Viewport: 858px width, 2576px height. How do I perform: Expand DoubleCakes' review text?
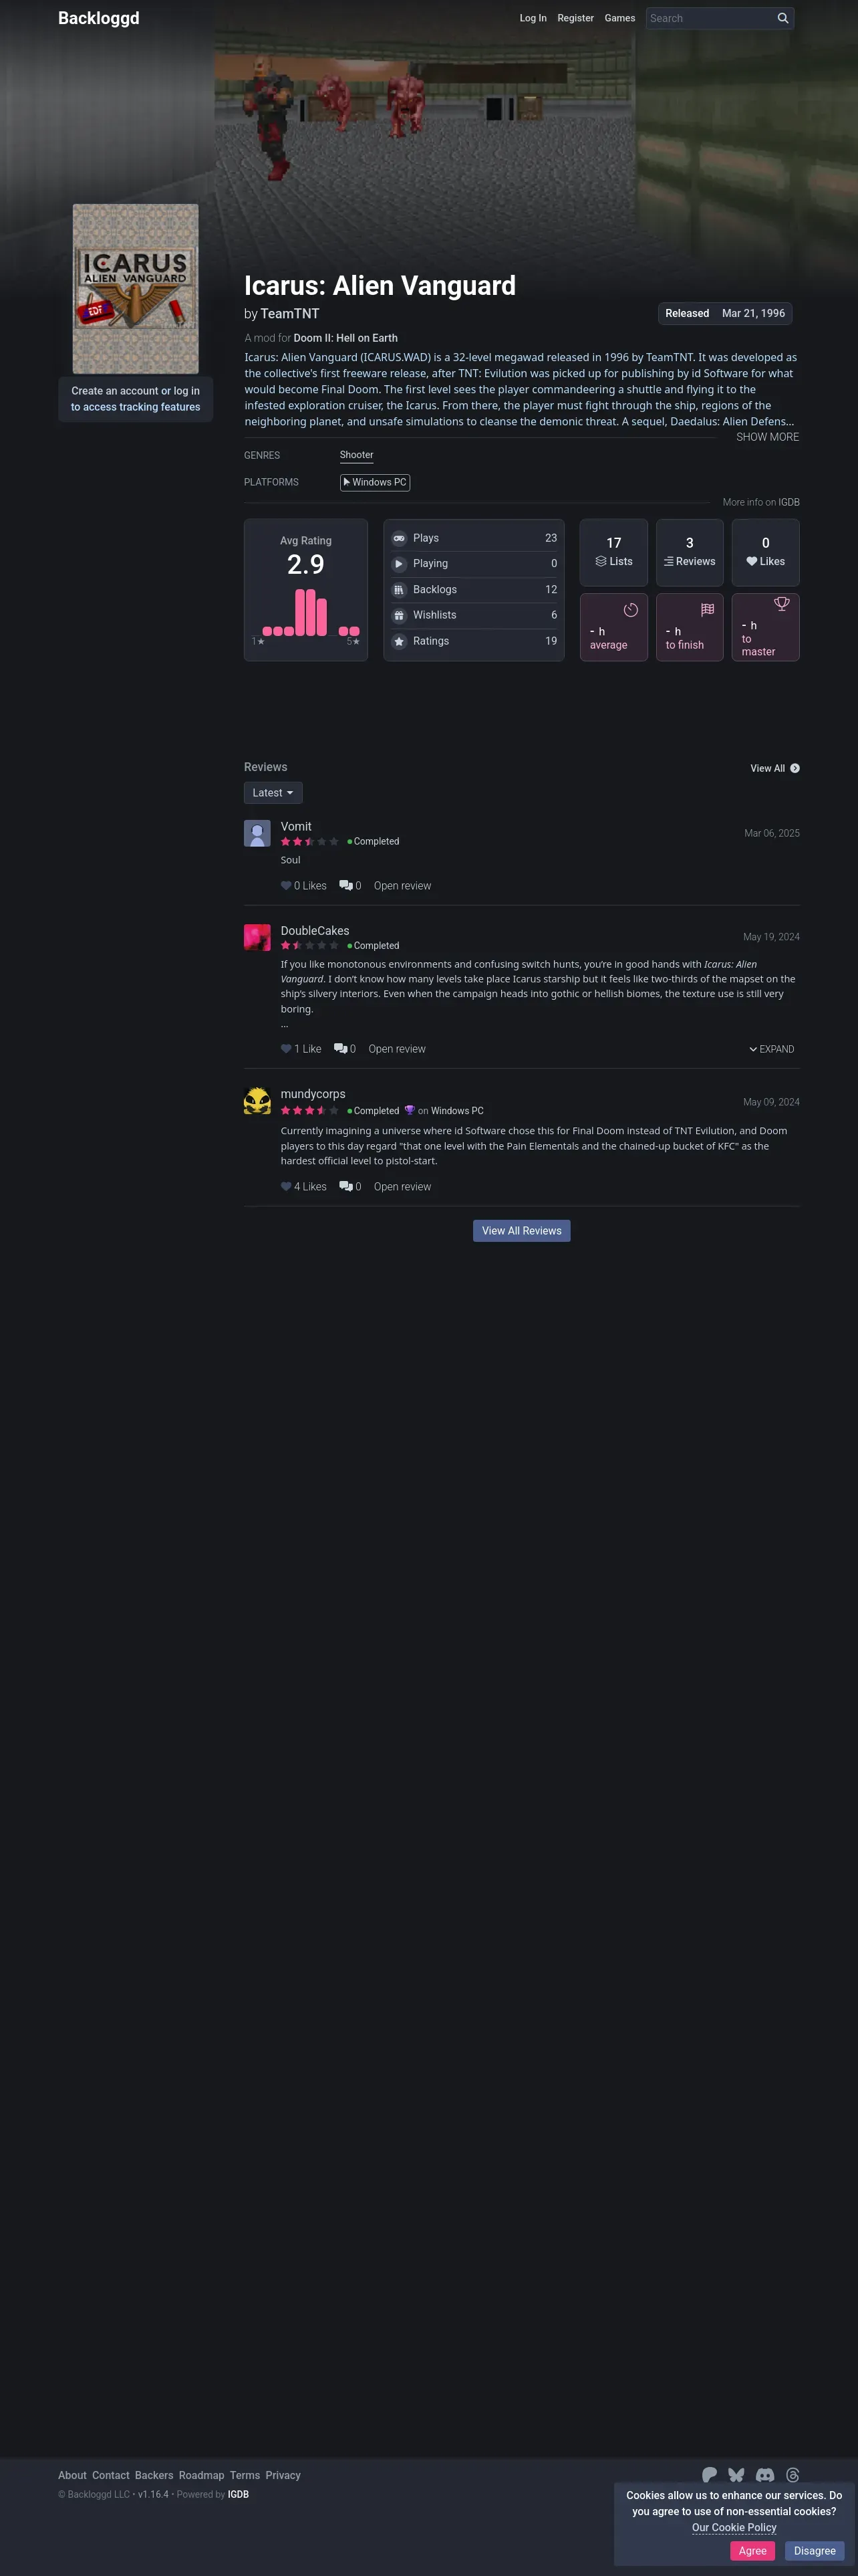point(772,1049)
